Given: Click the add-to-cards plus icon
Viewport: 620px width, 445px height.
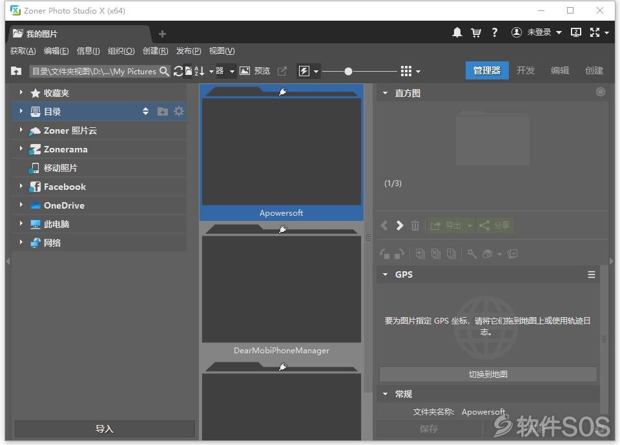Looking at the screenshot, I should pos(512,254).
